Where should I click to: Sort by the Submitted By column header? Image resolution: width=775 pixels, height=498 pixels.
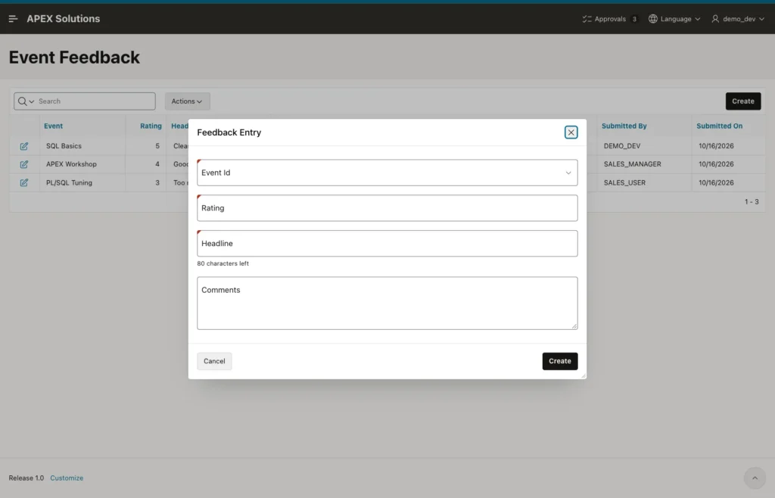[624, 126]
